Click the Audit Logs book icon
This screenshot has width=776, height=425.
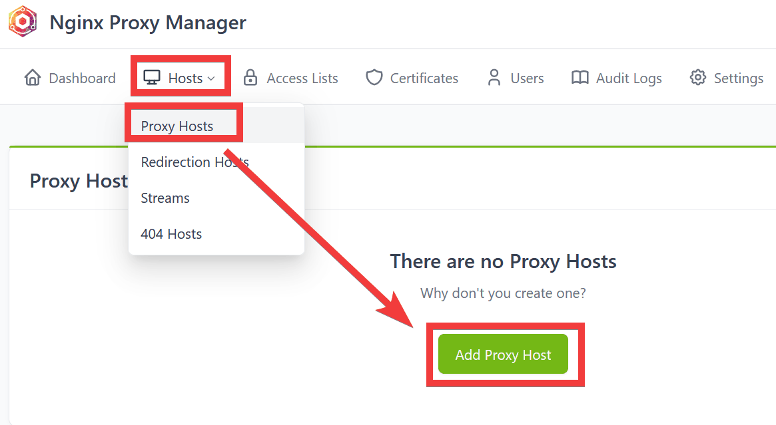580,78
